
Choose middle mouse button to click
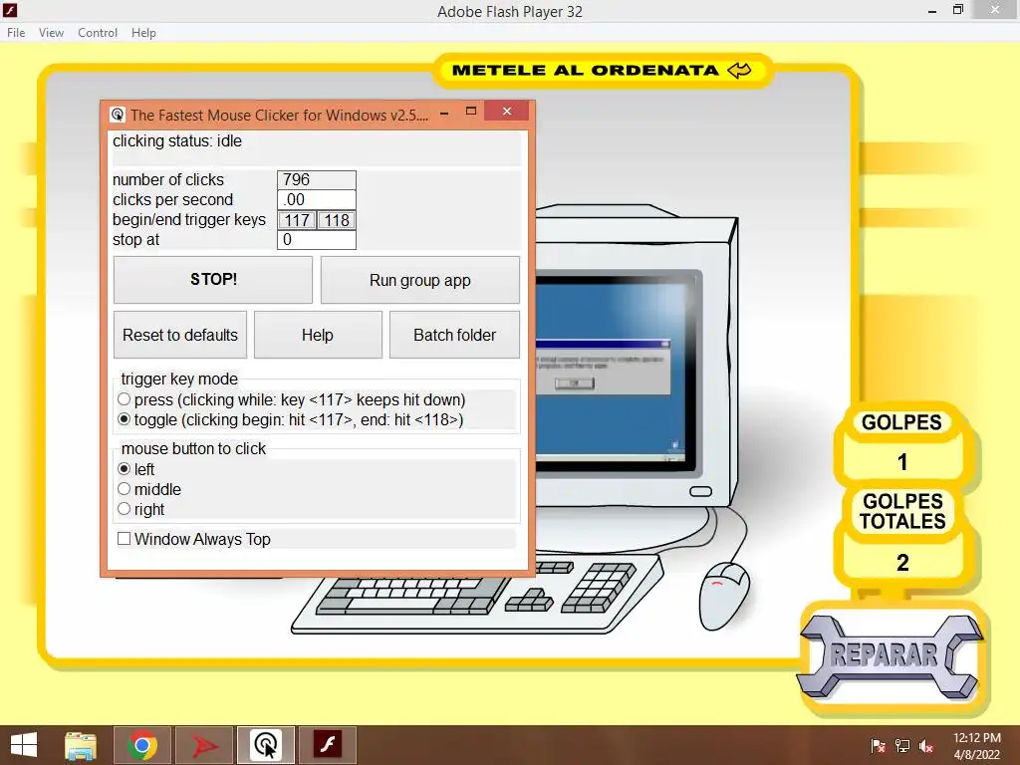125,489
